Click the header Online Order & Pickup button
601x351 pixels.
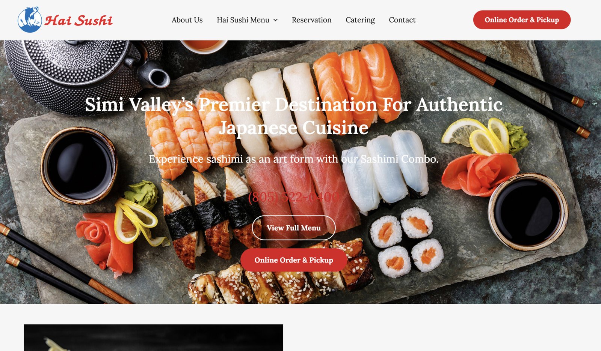point(522,20)
